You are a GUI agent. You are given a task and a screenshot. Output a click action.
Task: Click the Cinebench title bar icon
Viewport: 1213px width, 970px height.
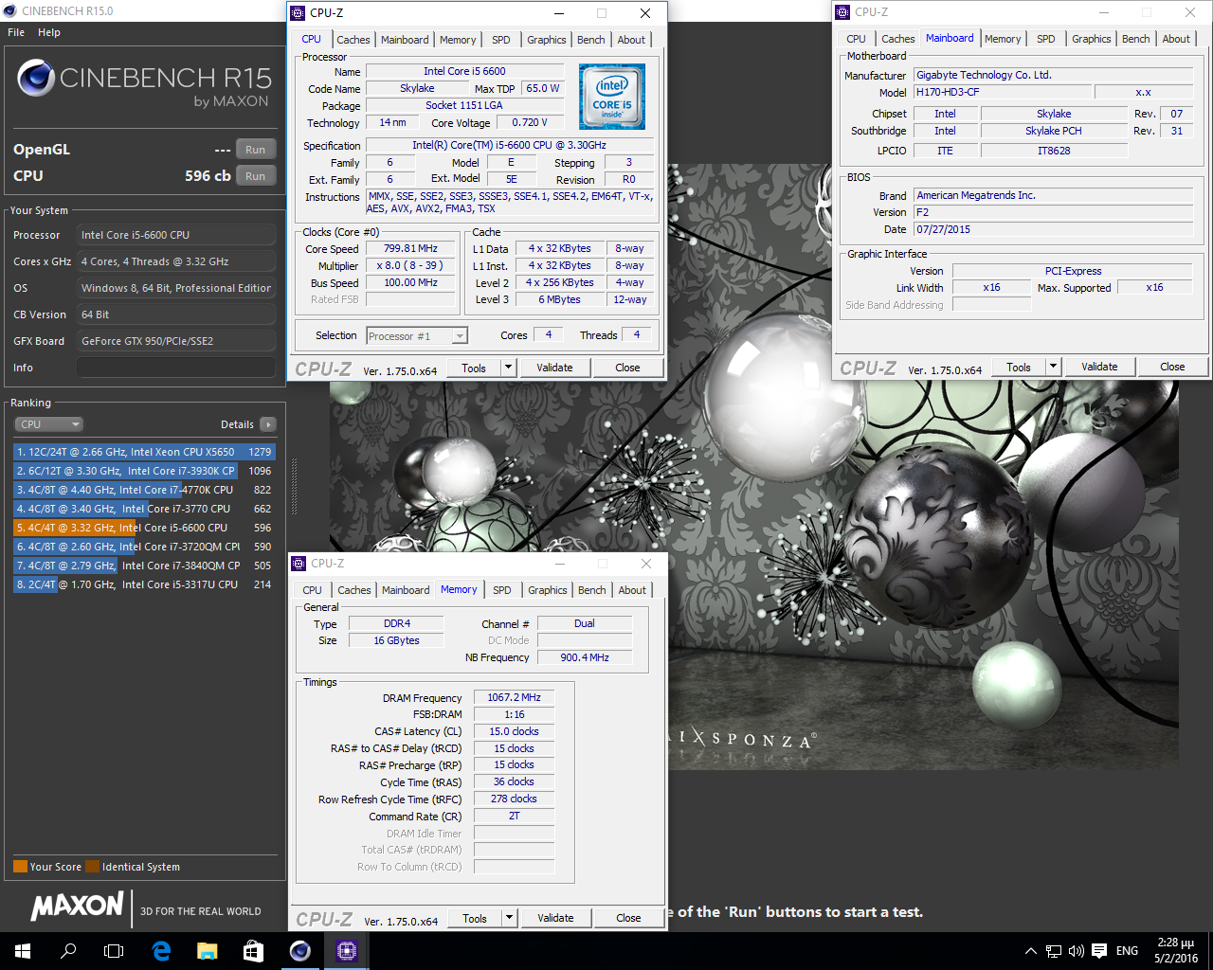click(x=9, y=10)
